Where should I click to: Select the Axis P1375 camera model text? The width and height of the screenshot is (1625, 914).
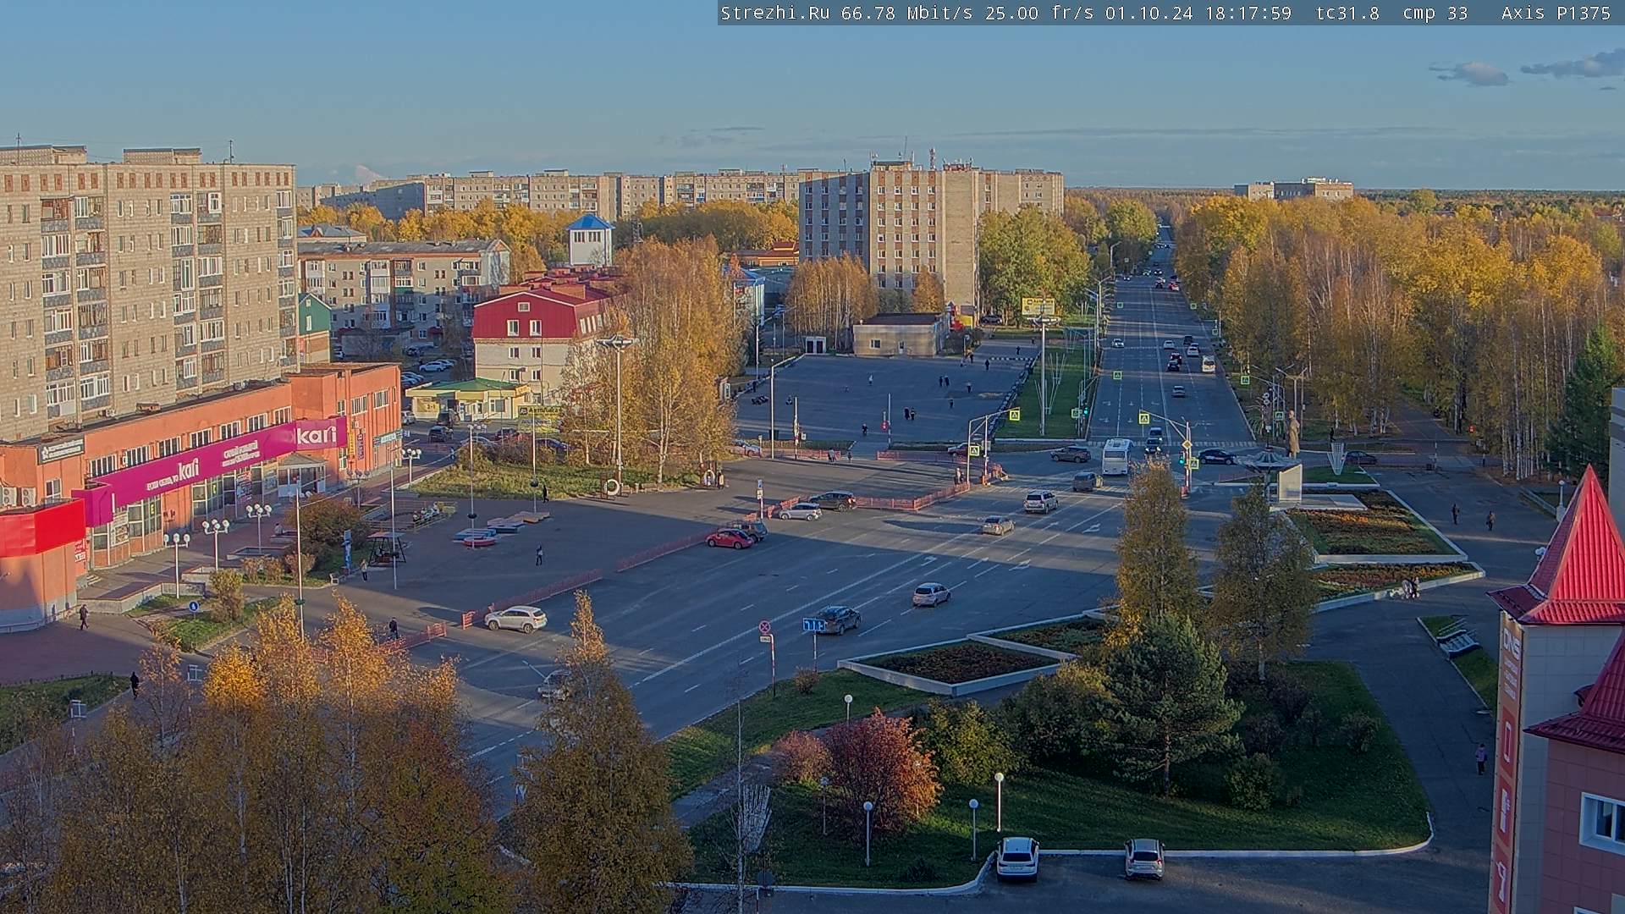pyautogui.click(x=1556, y=13)
